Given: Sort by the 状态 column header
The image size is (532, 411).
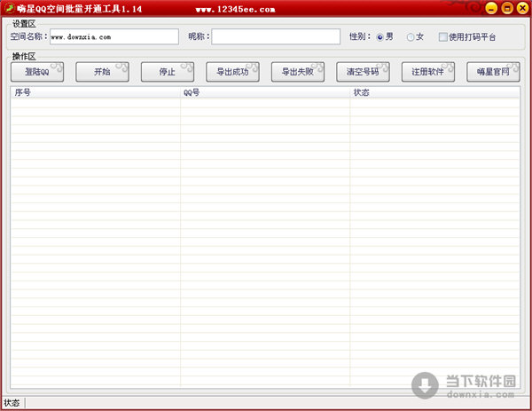Looking at the screenshot, I should tap(434, 92).
